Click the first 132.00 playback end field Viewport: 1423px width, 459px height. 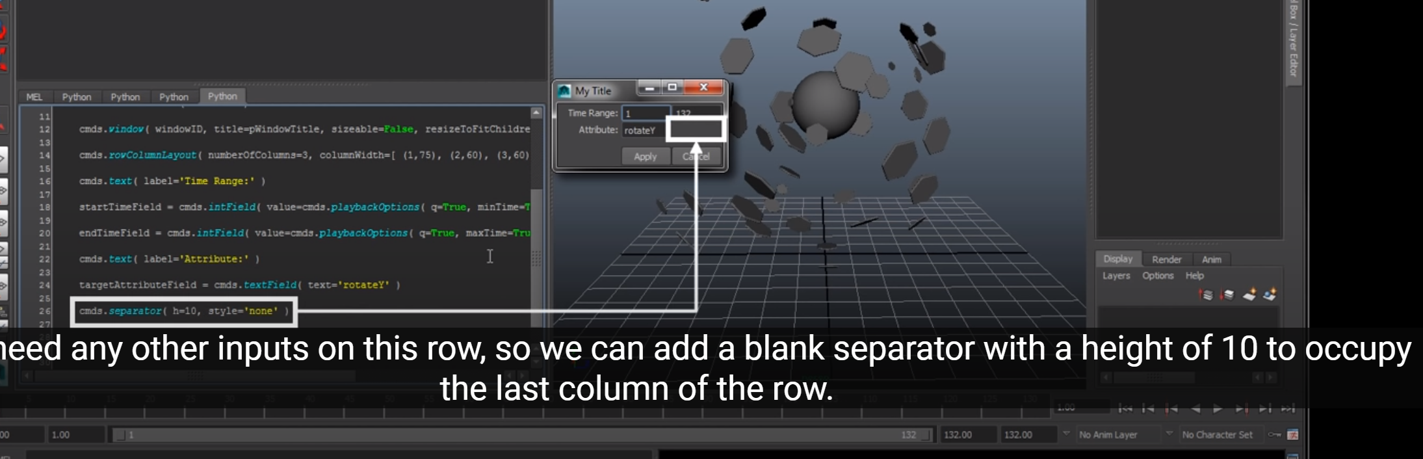[x=968, y=434]
